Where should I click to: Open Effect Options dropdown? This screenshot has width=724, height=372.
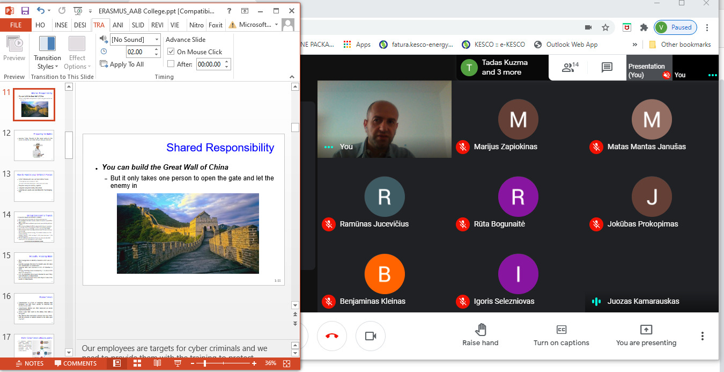(77, 53)
